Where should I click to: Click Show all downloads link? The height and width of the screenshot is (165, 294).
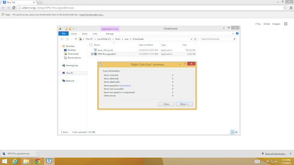coord(276,154)
